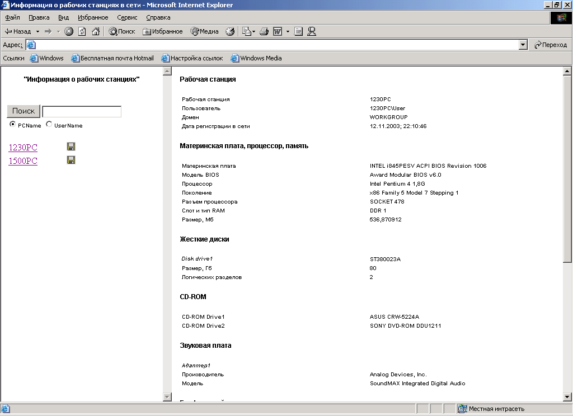Open the Сервис menu
Viewport: 573px width, 416px height.
[127, 17]
